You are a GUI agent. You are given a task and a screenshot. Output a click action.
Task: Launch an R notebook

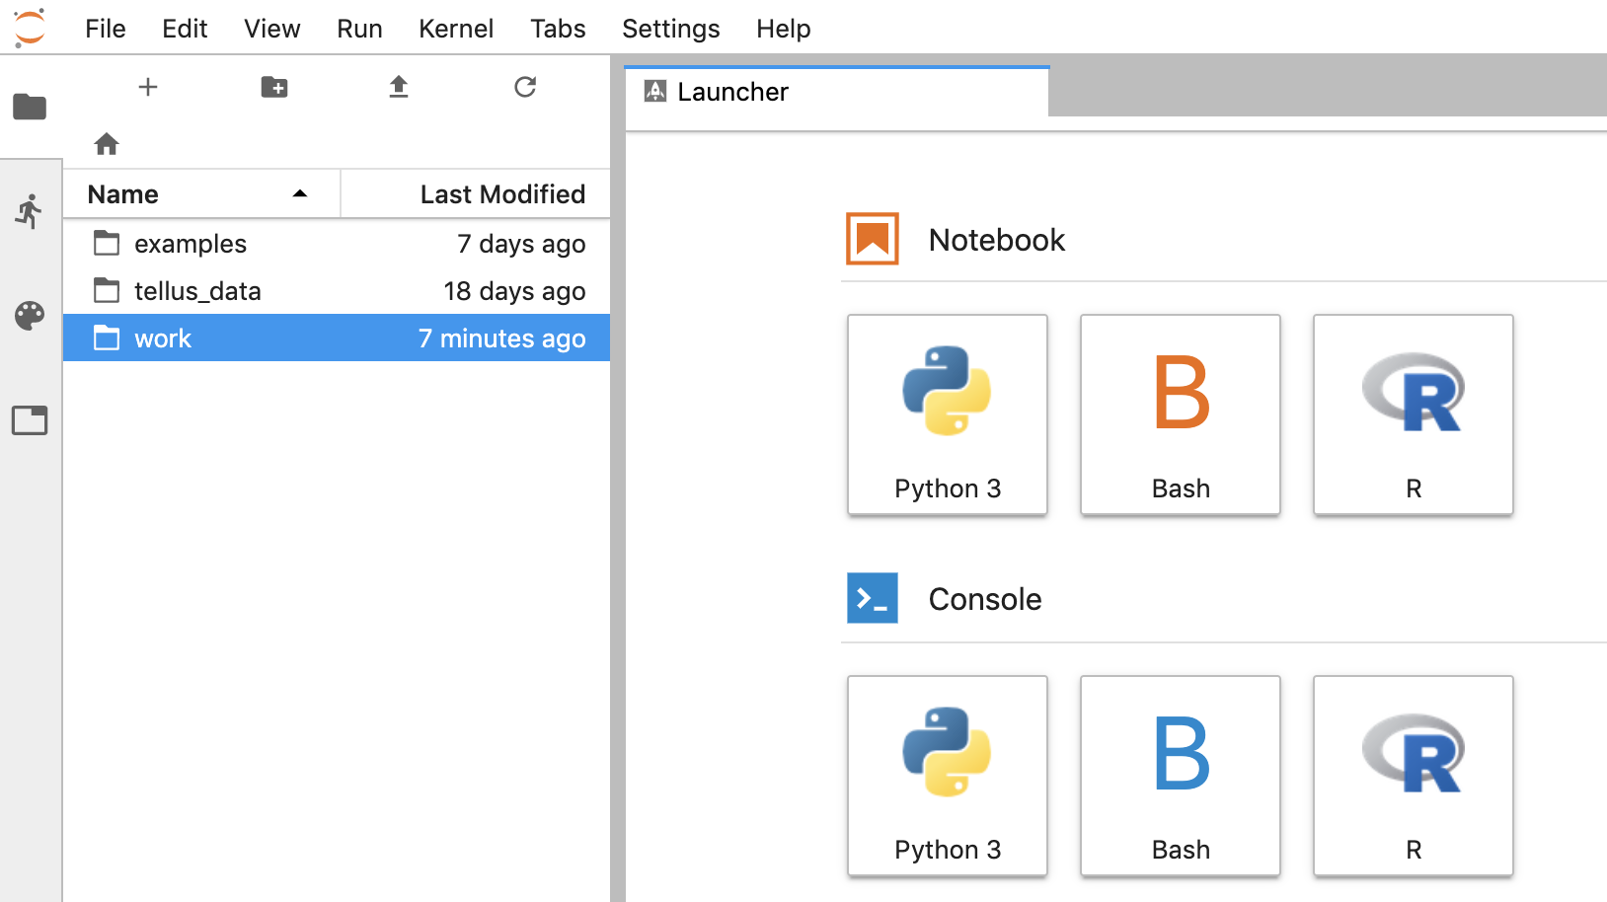coord(1414,414)
